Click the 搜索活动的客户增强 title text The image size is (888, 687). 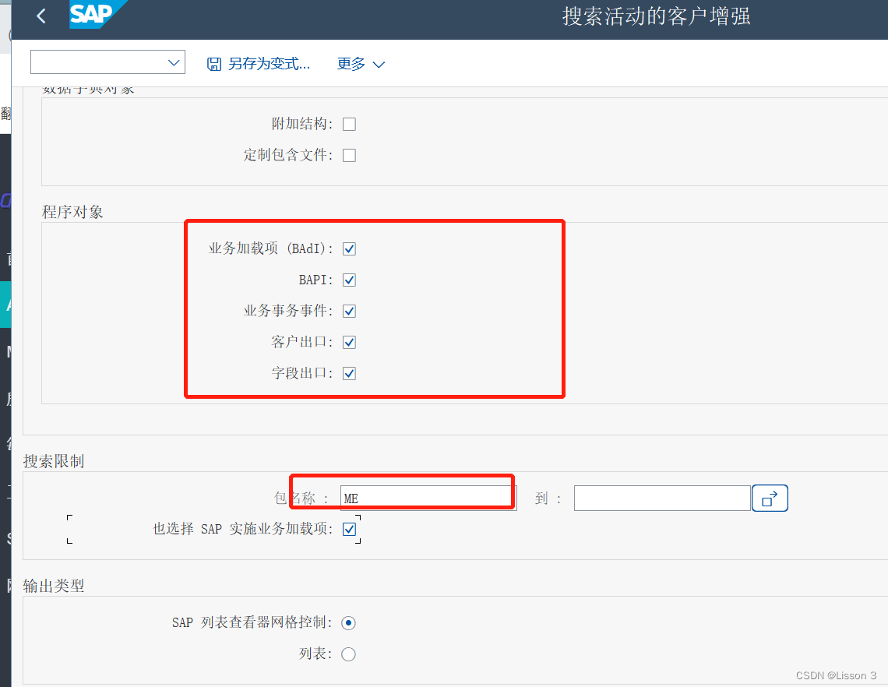tap(657, 16)
